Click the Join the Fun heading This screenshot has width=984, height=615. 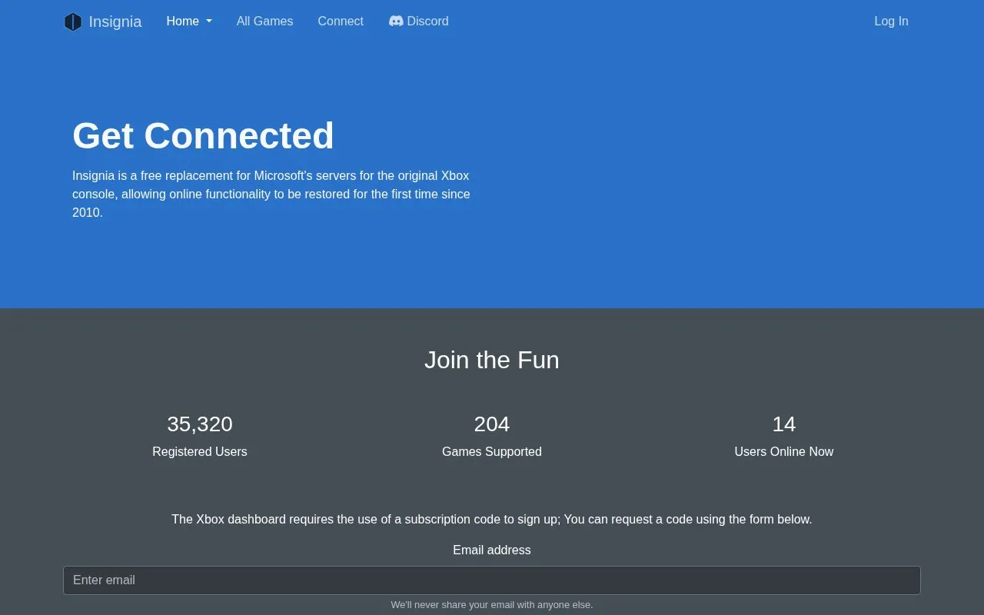492,360
